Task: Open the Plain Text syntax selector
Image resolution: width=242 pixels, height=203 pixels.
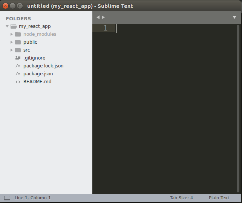Action: click(x=219, y=198)
